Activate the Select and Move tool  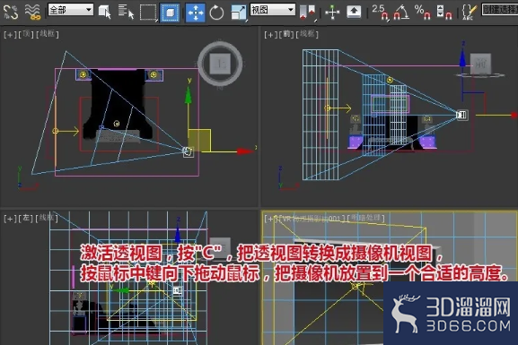(195, 13)
